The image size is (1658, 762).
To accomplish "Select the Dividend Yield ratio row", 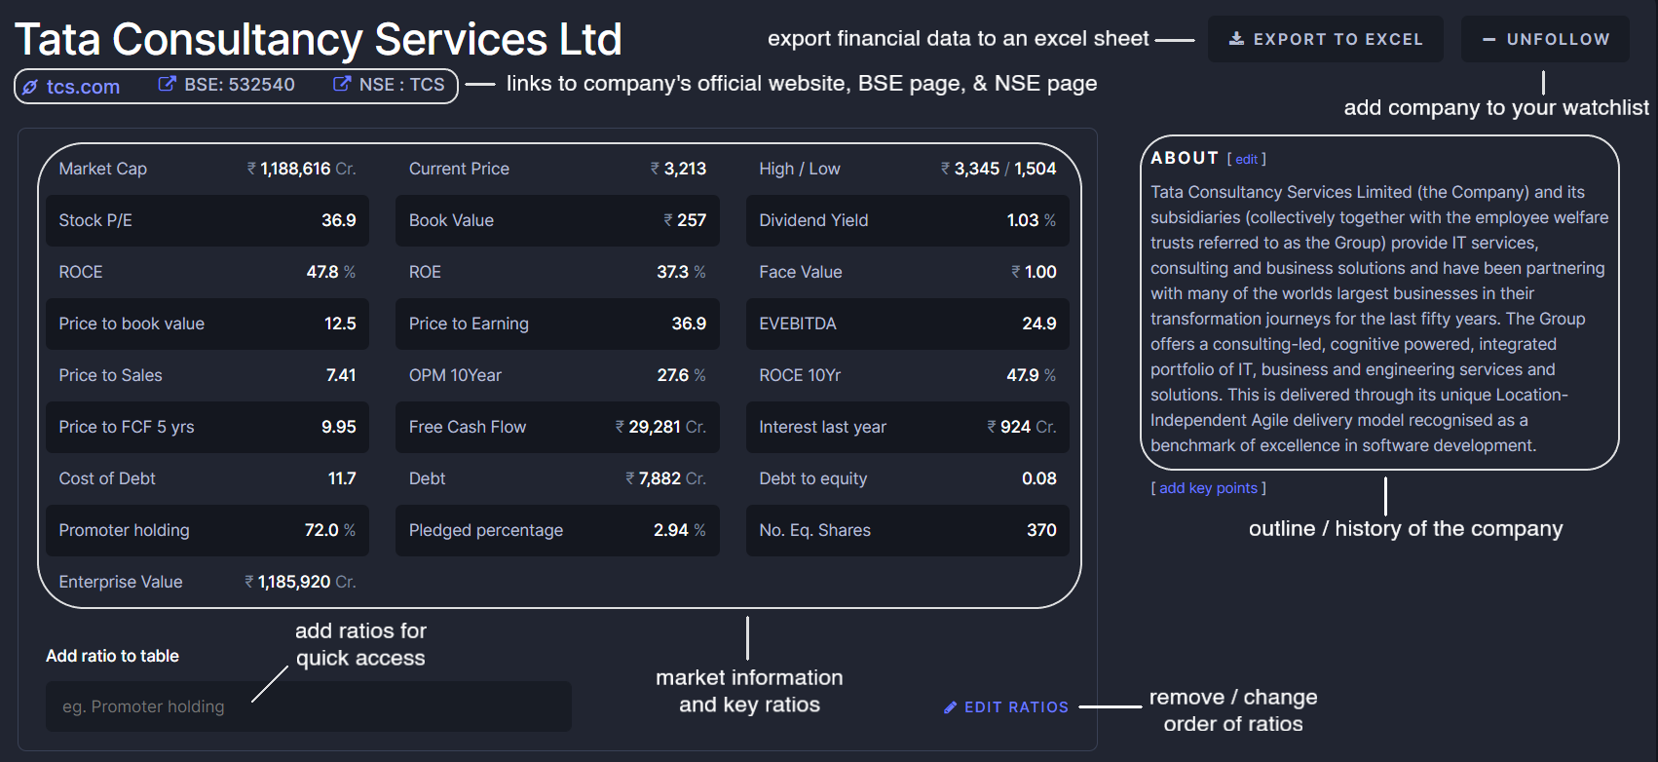I will [x=908, y=220].
